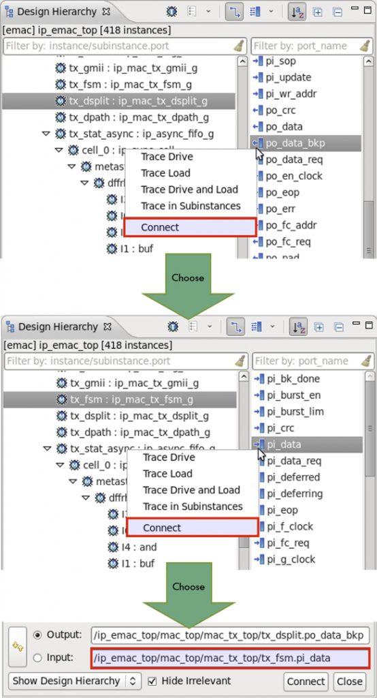This screenshot has width=377, height=698.
Task: Click the Input path text field
Action: [x=230, y=658]
